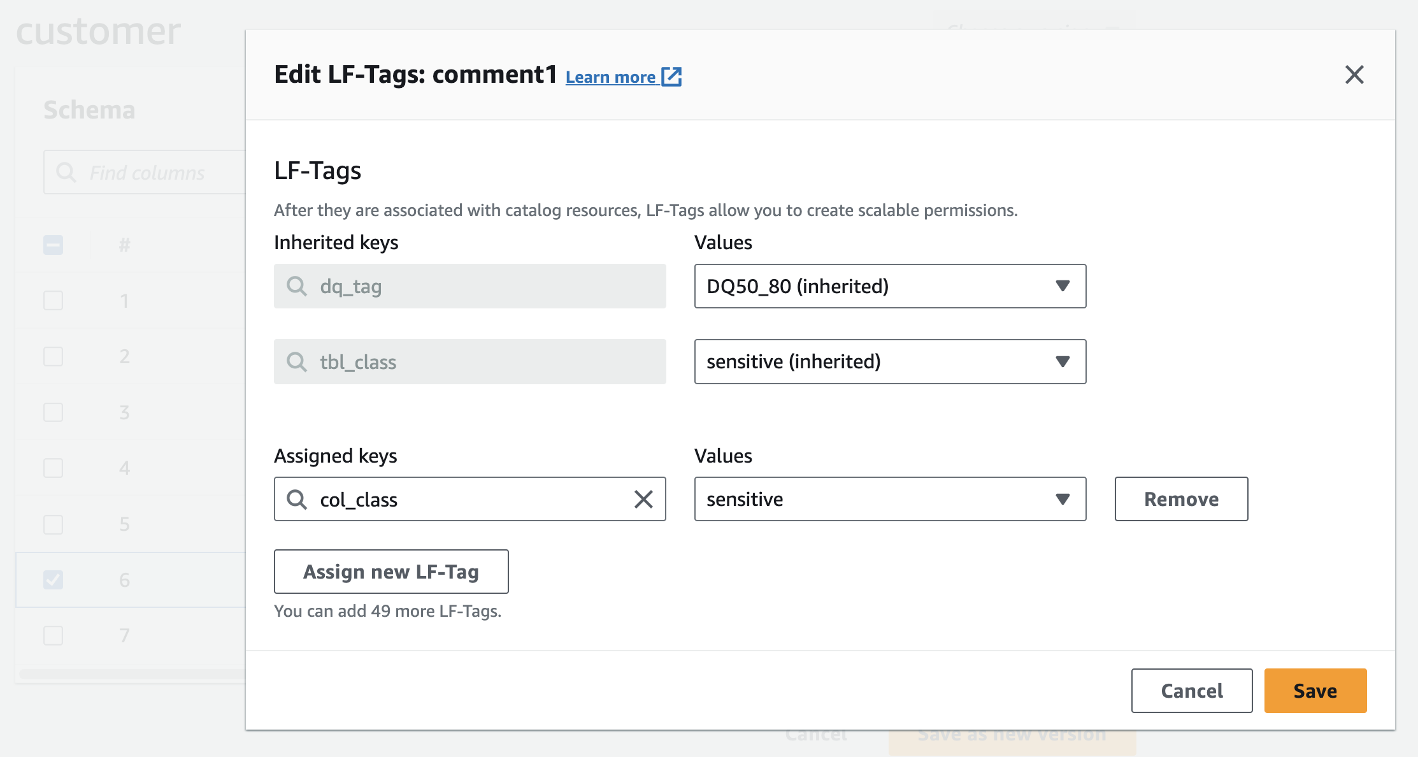Screen dimensions: 1418x757
Task: Click the external link icon beside Learn more
Action: coord(671,76)
